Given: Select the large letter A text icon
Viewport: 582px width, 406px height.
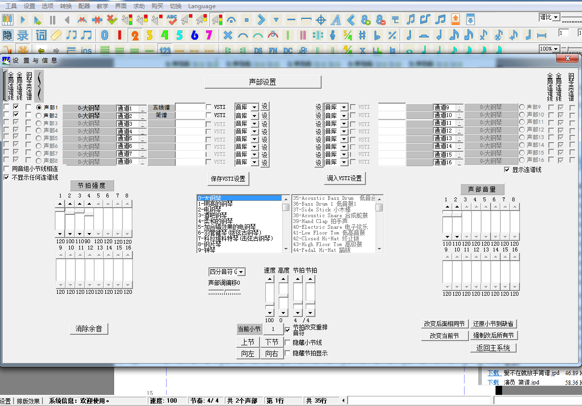Looking at the screenshot, I should (336, 20).
